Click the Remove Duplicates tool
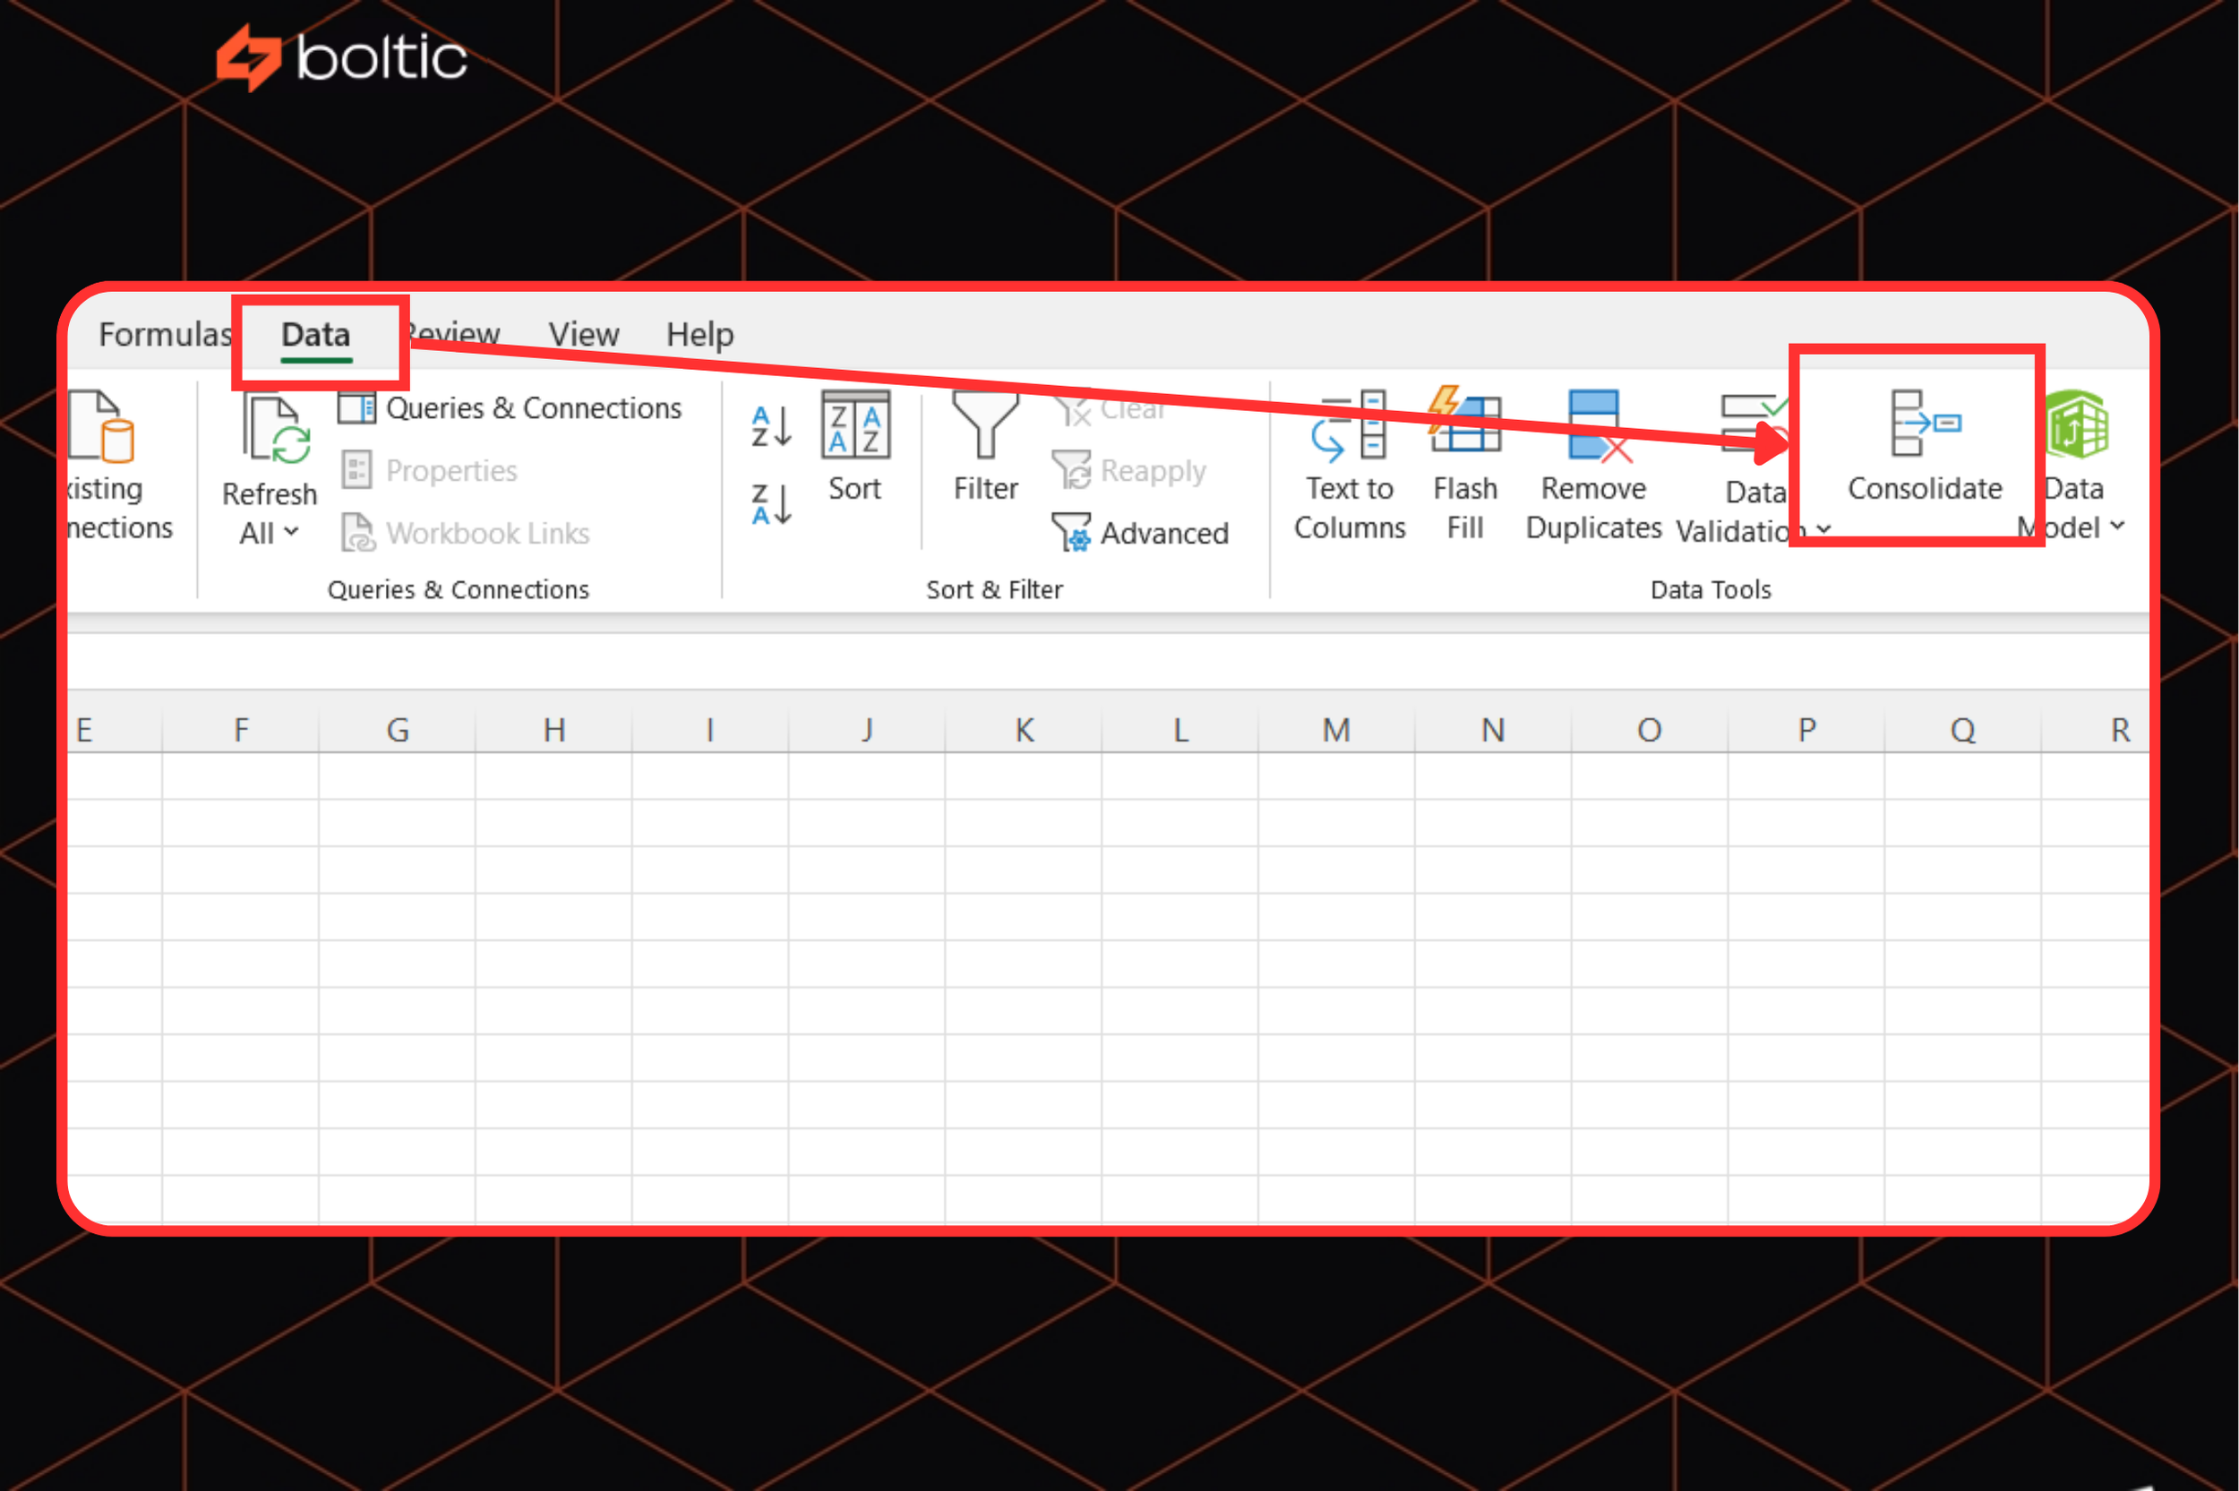The width and height of the screenshot is (2239, 1491). 1593,466
